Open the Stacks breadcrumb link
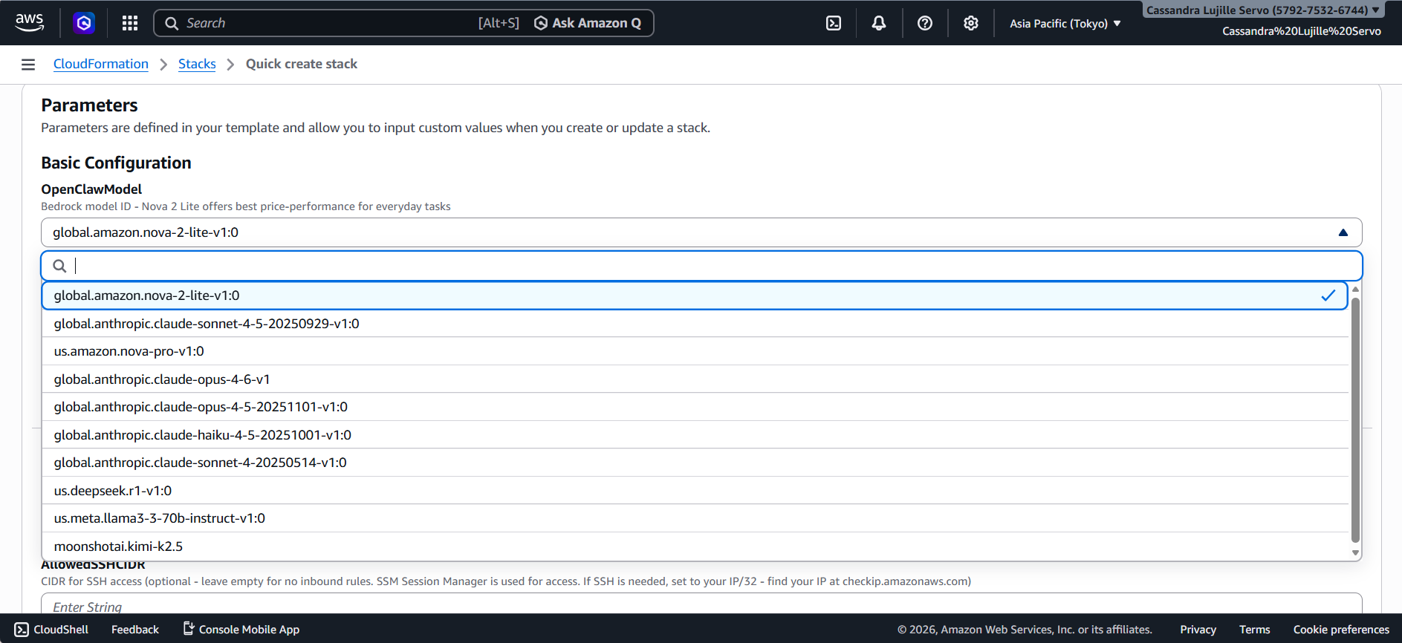The width and height of the screenshot is (1402, 643). (x=197, y=64)
